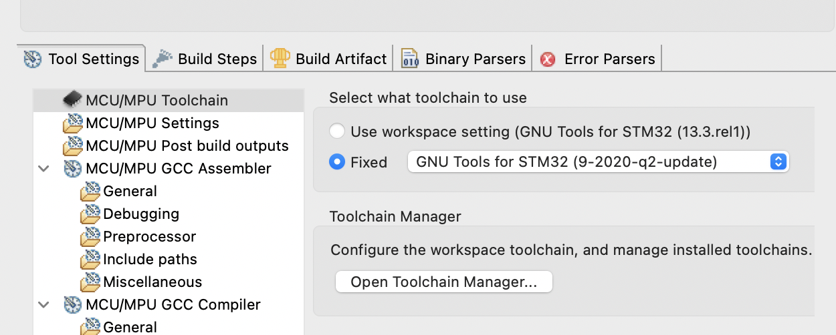This screenshot has width=836, height=335.
Task: Select MCU/MPU Post build outputs item
Action: pyautogui.click(x=187, y=146)
